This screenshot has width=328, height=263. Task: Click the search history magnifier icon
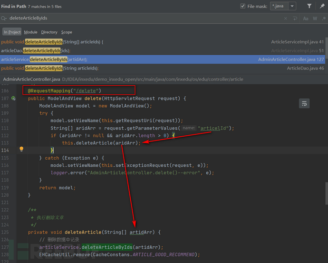tap(4, 18)
